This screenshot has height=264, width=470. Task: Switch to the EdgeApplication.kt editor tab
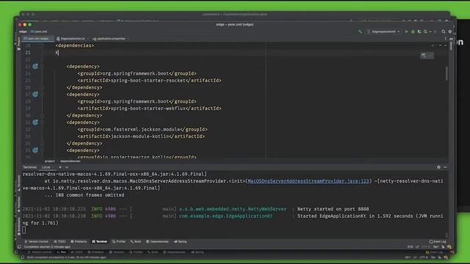pyautogui.click(x=72, y=39)
